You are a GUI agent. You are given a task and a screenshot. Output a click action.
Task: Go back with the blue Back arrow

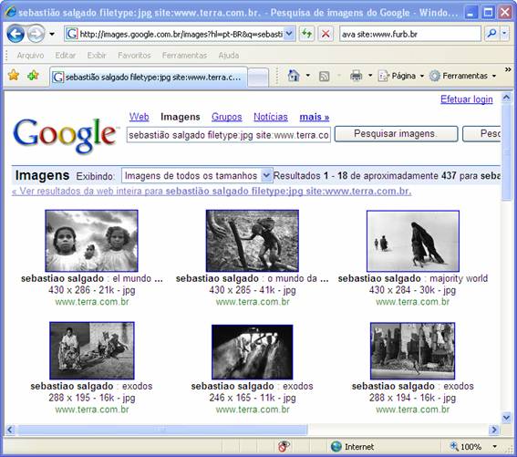pyautogui.click(x=16, y=34)
